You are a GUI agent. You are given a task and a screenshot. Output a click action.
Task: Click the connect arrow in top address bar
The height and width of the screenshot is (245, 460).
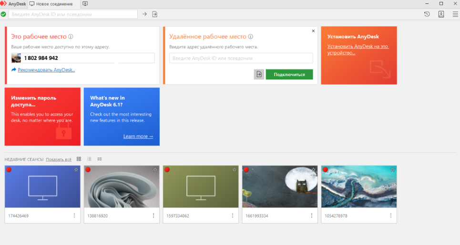144,14
